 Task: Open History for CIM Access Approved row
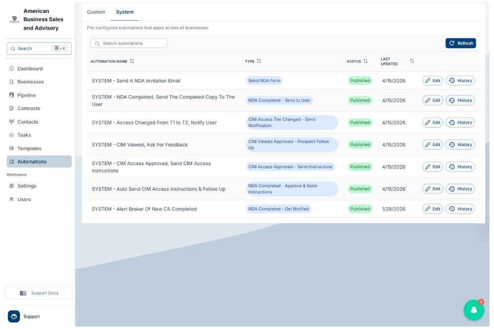(x=460, y=166)
